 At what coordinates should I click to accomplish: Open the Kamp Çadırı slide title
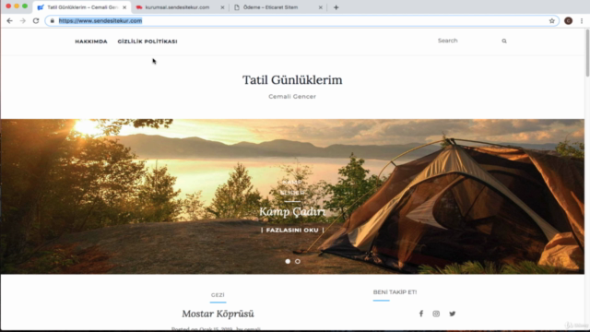pyautogui.click(x=292, y=211)
